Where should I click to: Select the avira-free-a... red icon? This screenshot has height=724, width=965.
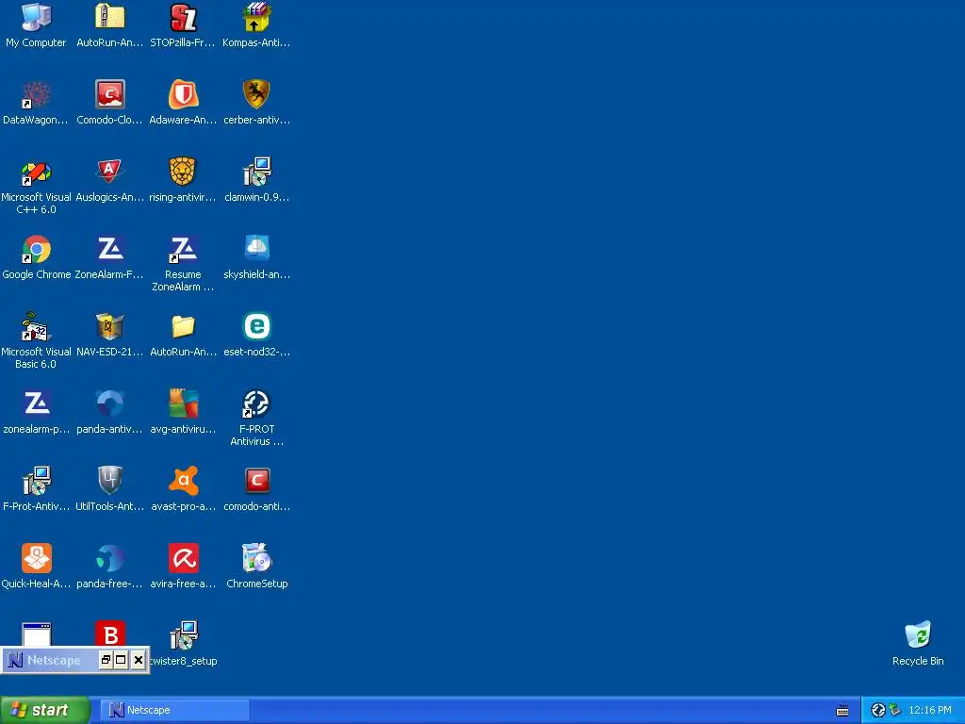[x=183, y=558]
